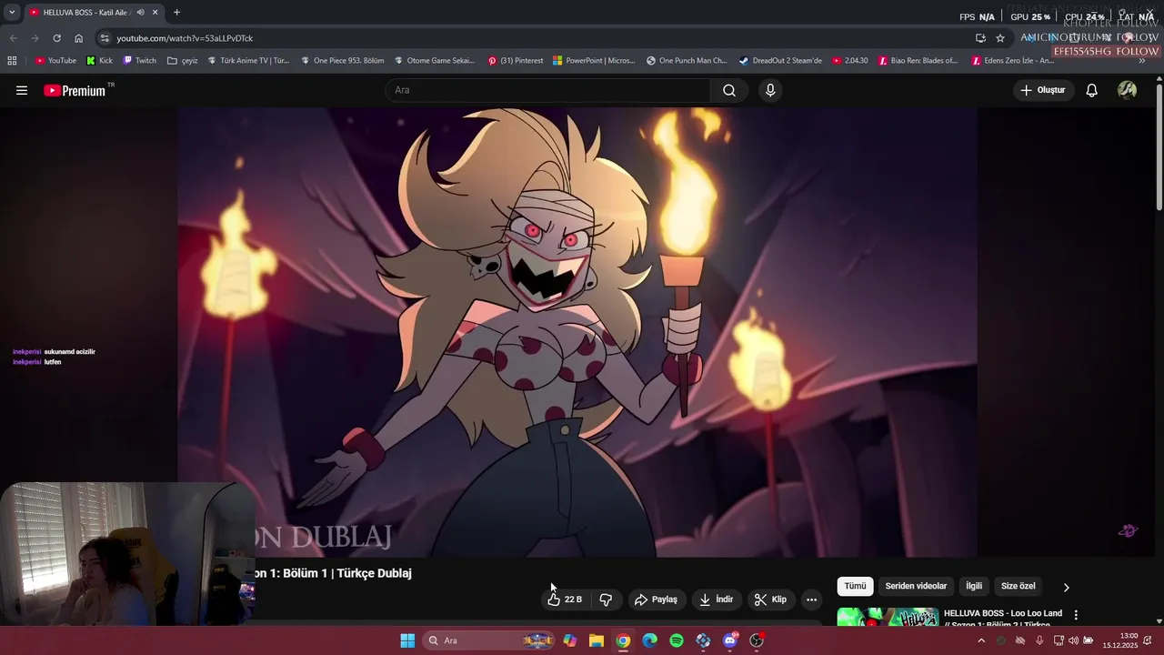
Task: Click the video player to pause
Action: [577, 332]
